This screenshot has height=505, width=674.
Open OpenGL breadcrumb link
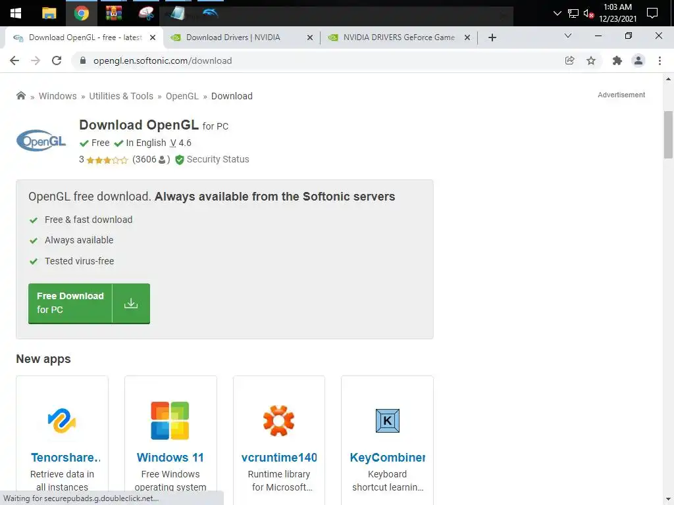[x=182, y=96]
